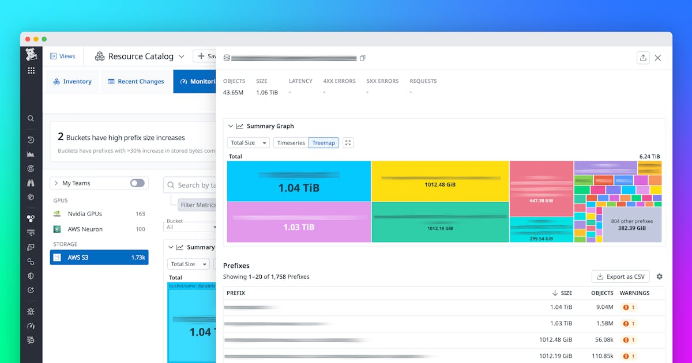Viewport: 692px width, 363px height.
Task: Open the Views button
Action: (63, 56)
